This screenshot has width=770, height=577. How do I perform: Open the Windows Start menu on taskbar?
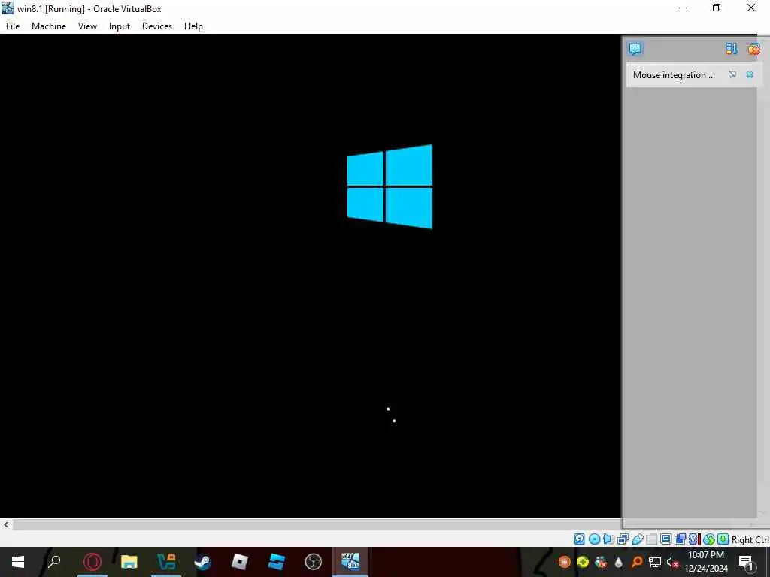18,562
